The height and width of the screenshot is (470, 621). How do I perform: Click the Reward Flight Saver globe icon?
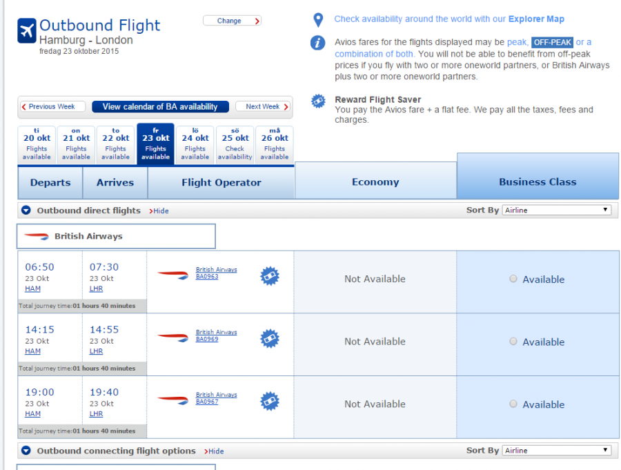click(x=318, y=101)
